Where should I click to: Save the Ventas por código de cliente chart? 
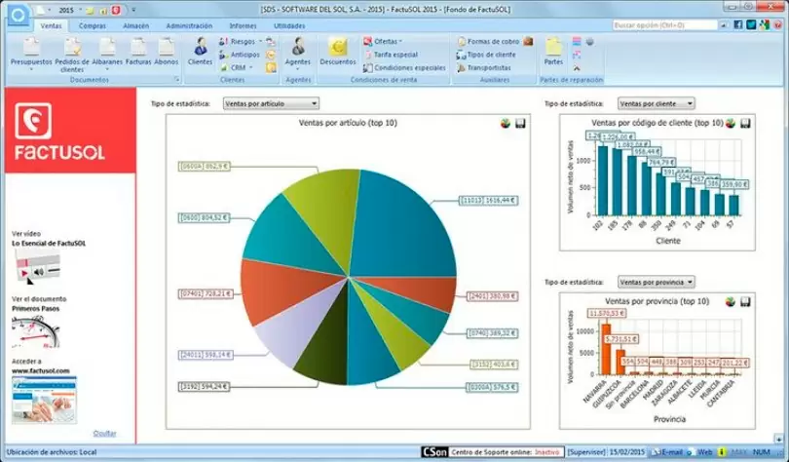pyautogui.click(x=746, y=123)
